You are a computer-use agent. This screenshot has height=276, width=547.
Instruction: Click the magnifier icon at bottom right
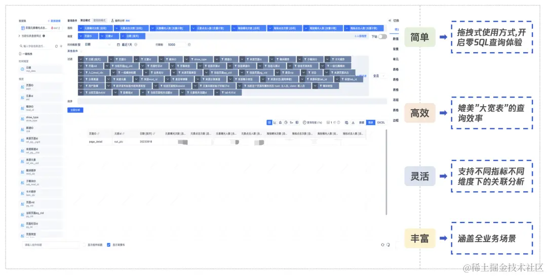(x=388, y=245)
